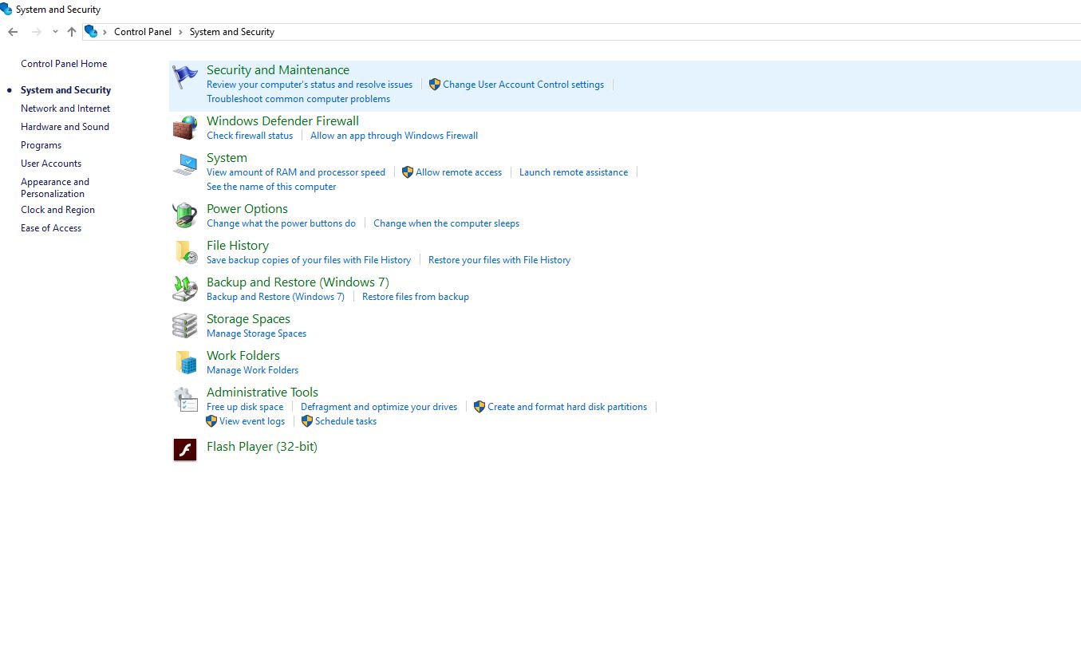The height and width of the screenshot is (659, 1081).
Task: Click Review your computer's status and resolve issues
Action: pyautogui.click(x=310, y=85)
